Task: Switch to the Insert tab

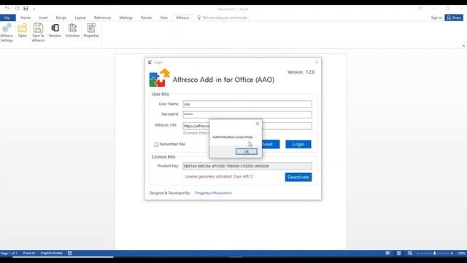Action: [x=43, y=18]
